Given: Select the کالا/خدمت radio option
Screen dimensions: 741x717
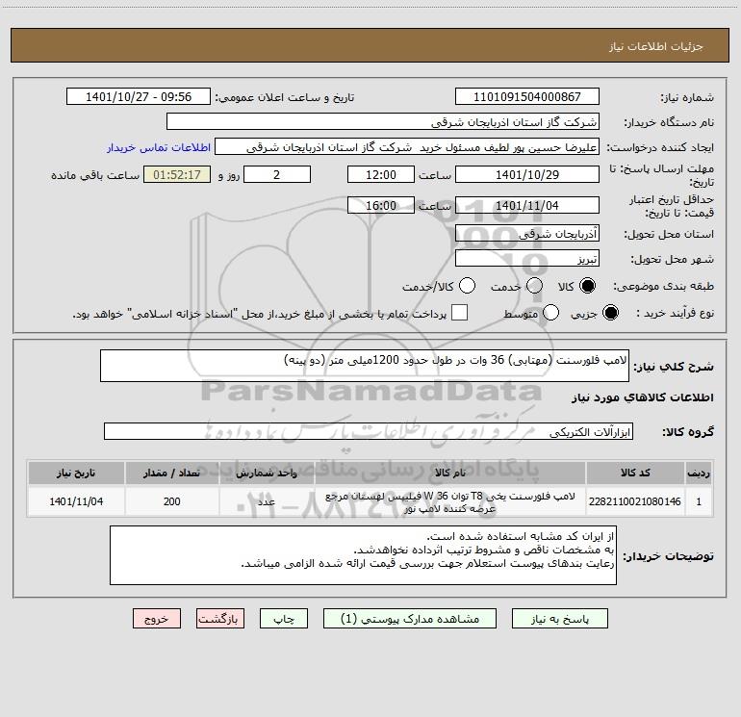Looking at the screenshot, I should click(x=467, y=286).
